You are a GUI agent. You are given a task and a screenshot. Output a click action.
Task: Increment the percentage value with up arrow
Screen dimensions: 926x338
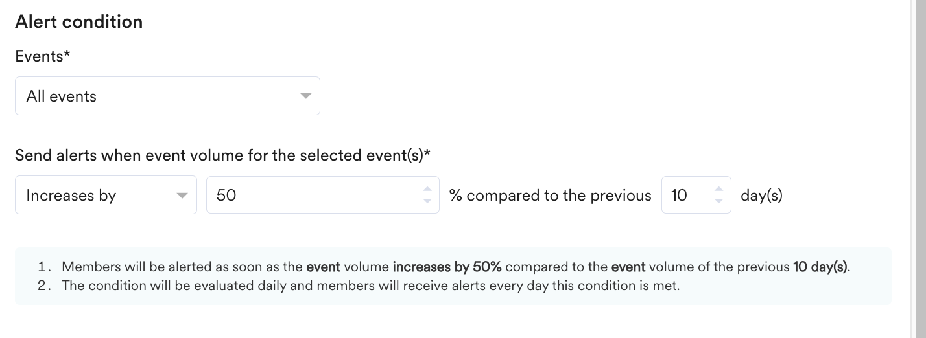427,190
